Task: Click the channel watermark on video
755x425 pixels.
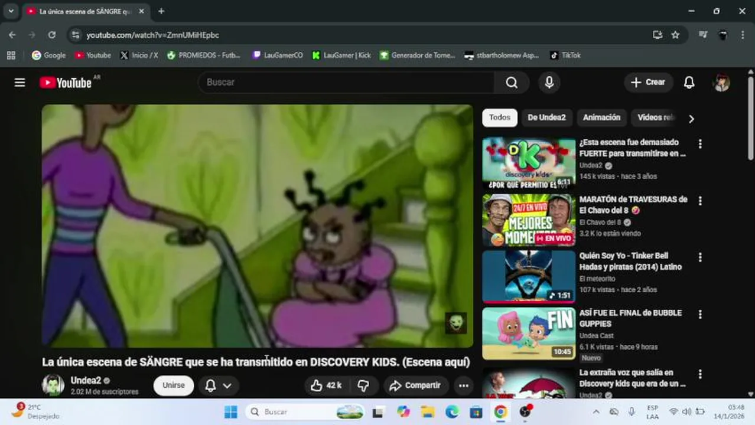Action: (x=455, y=323)
